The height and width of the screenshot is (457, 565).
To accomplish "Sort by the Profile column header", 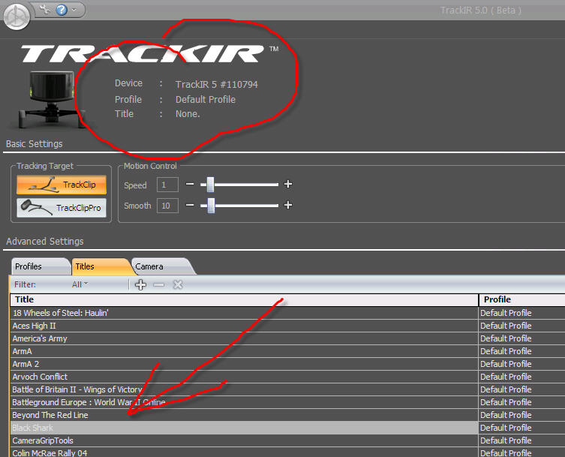I will 521,299.
